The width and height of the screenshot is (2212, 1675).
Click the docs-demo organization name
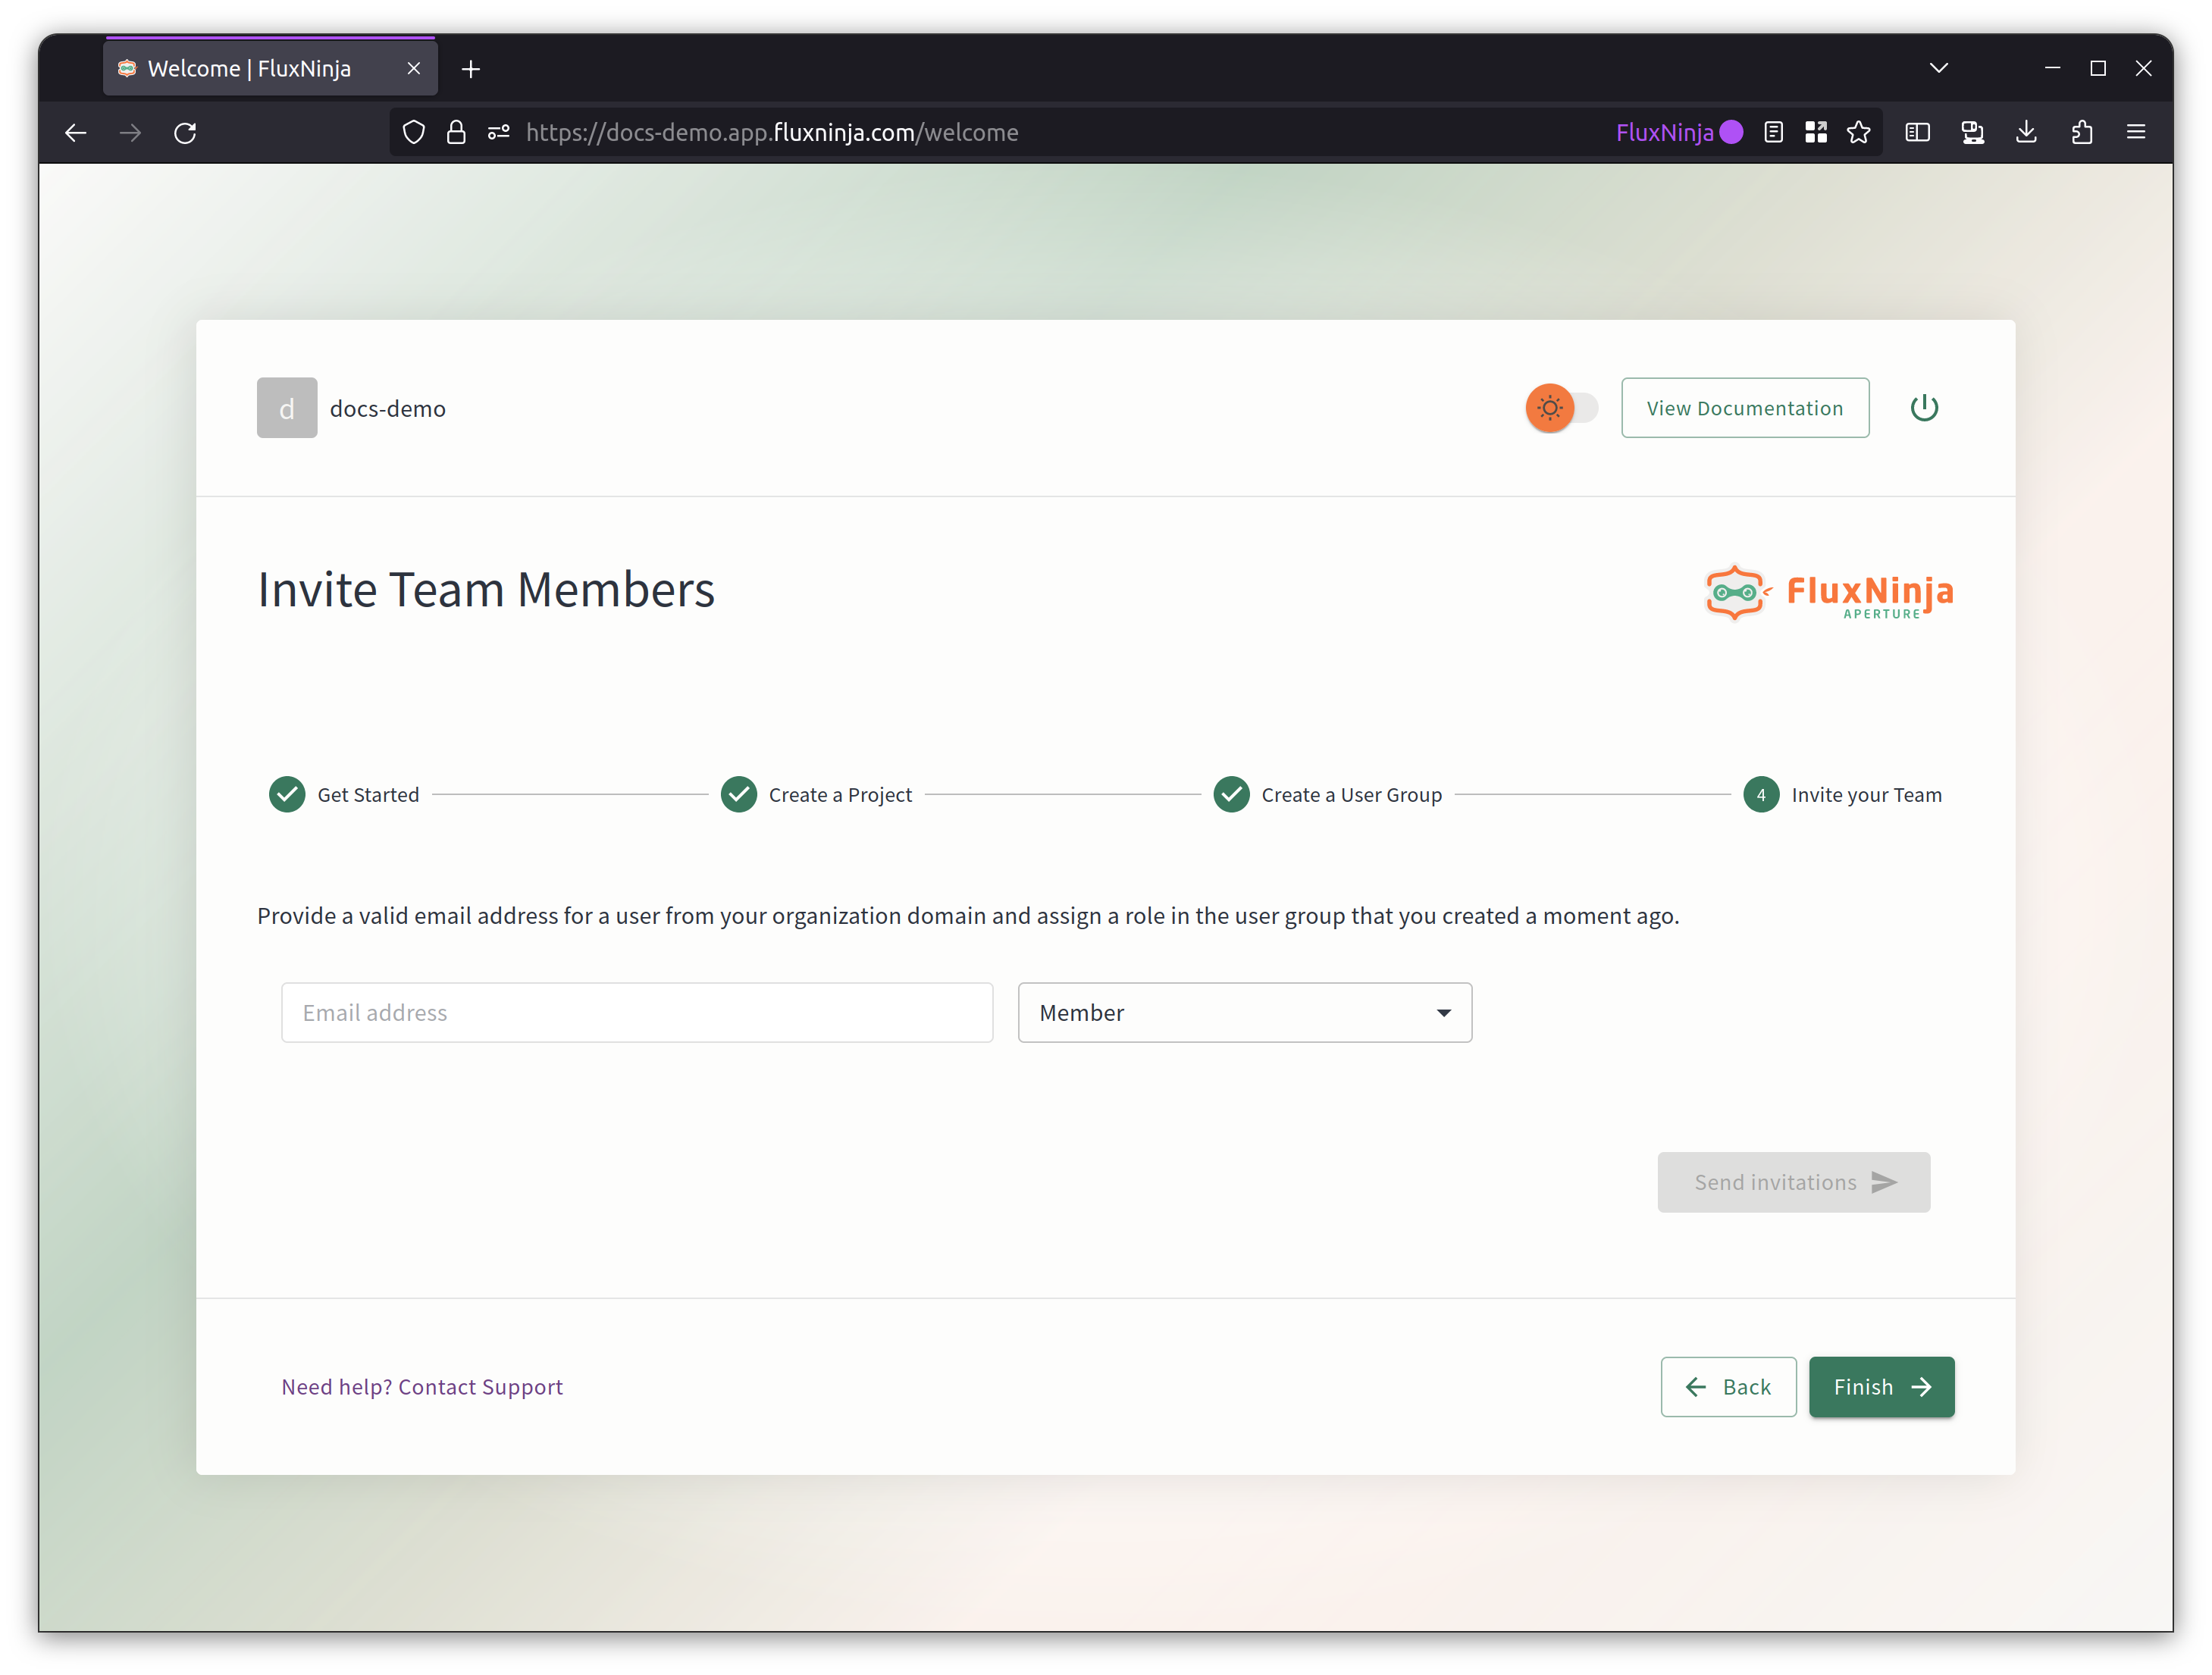[x=388, y=409]
